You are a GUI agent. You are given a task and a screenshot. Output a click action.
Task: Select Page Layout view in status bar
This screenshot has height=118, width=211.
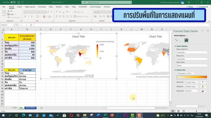click(178, 111)
